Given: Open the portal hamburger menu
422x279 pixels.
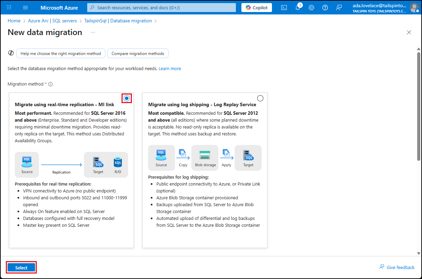Looking at the screenshot, I should [25, 7].
